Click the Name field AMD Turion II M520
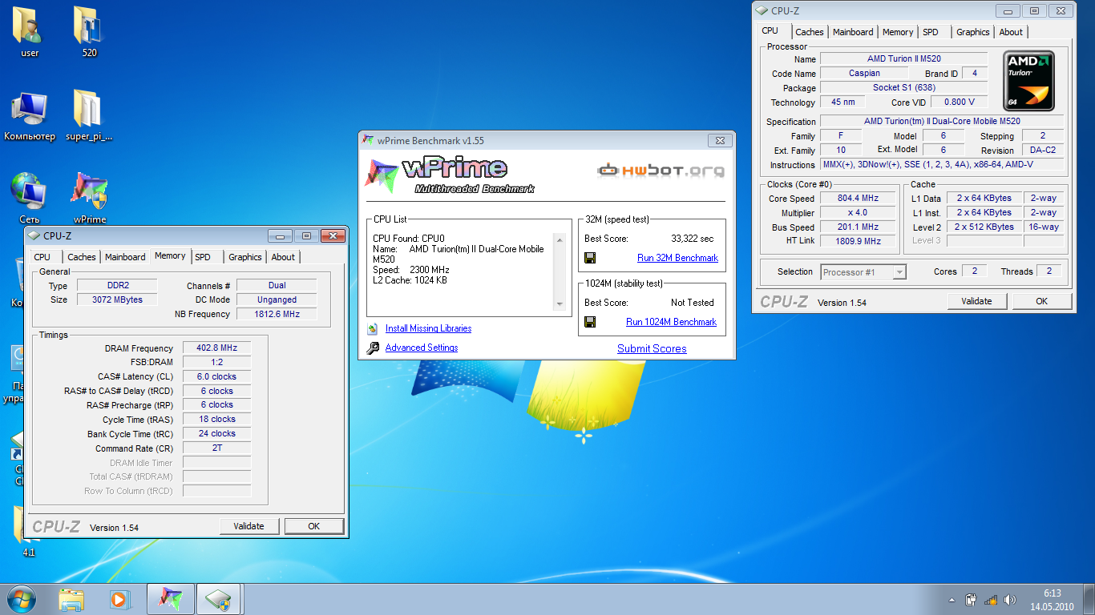Viewport: 1095px width, 615px height. pos(903,58)
